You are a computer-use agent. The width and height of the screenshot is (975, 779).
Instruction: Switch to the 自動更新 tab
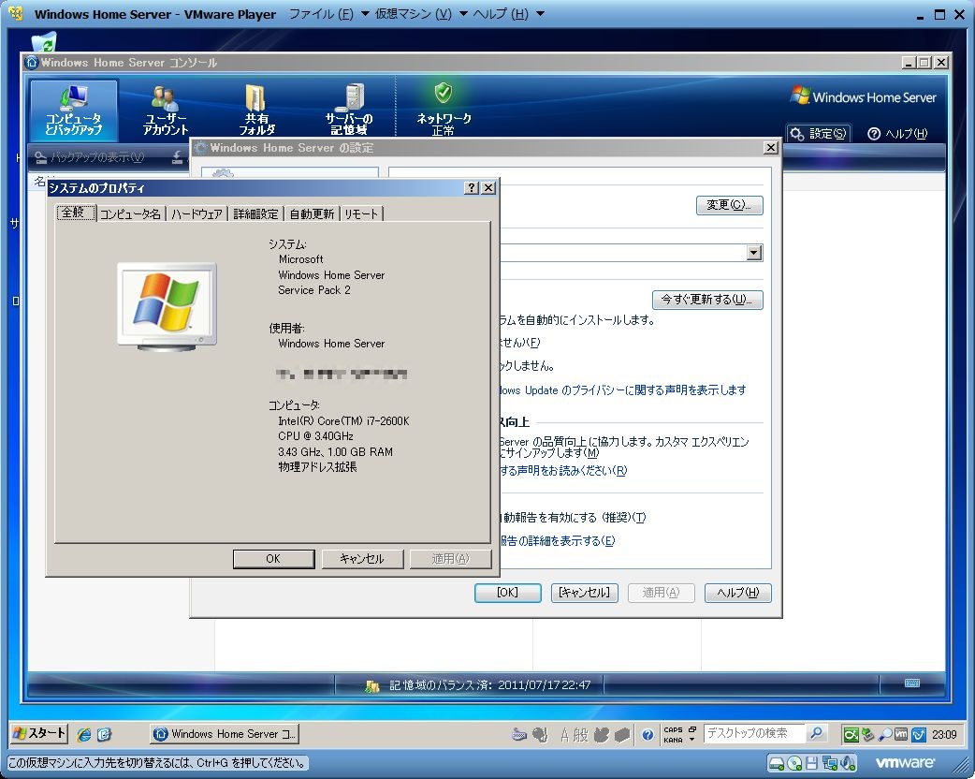pyautogui.click(x=312, y=213)
